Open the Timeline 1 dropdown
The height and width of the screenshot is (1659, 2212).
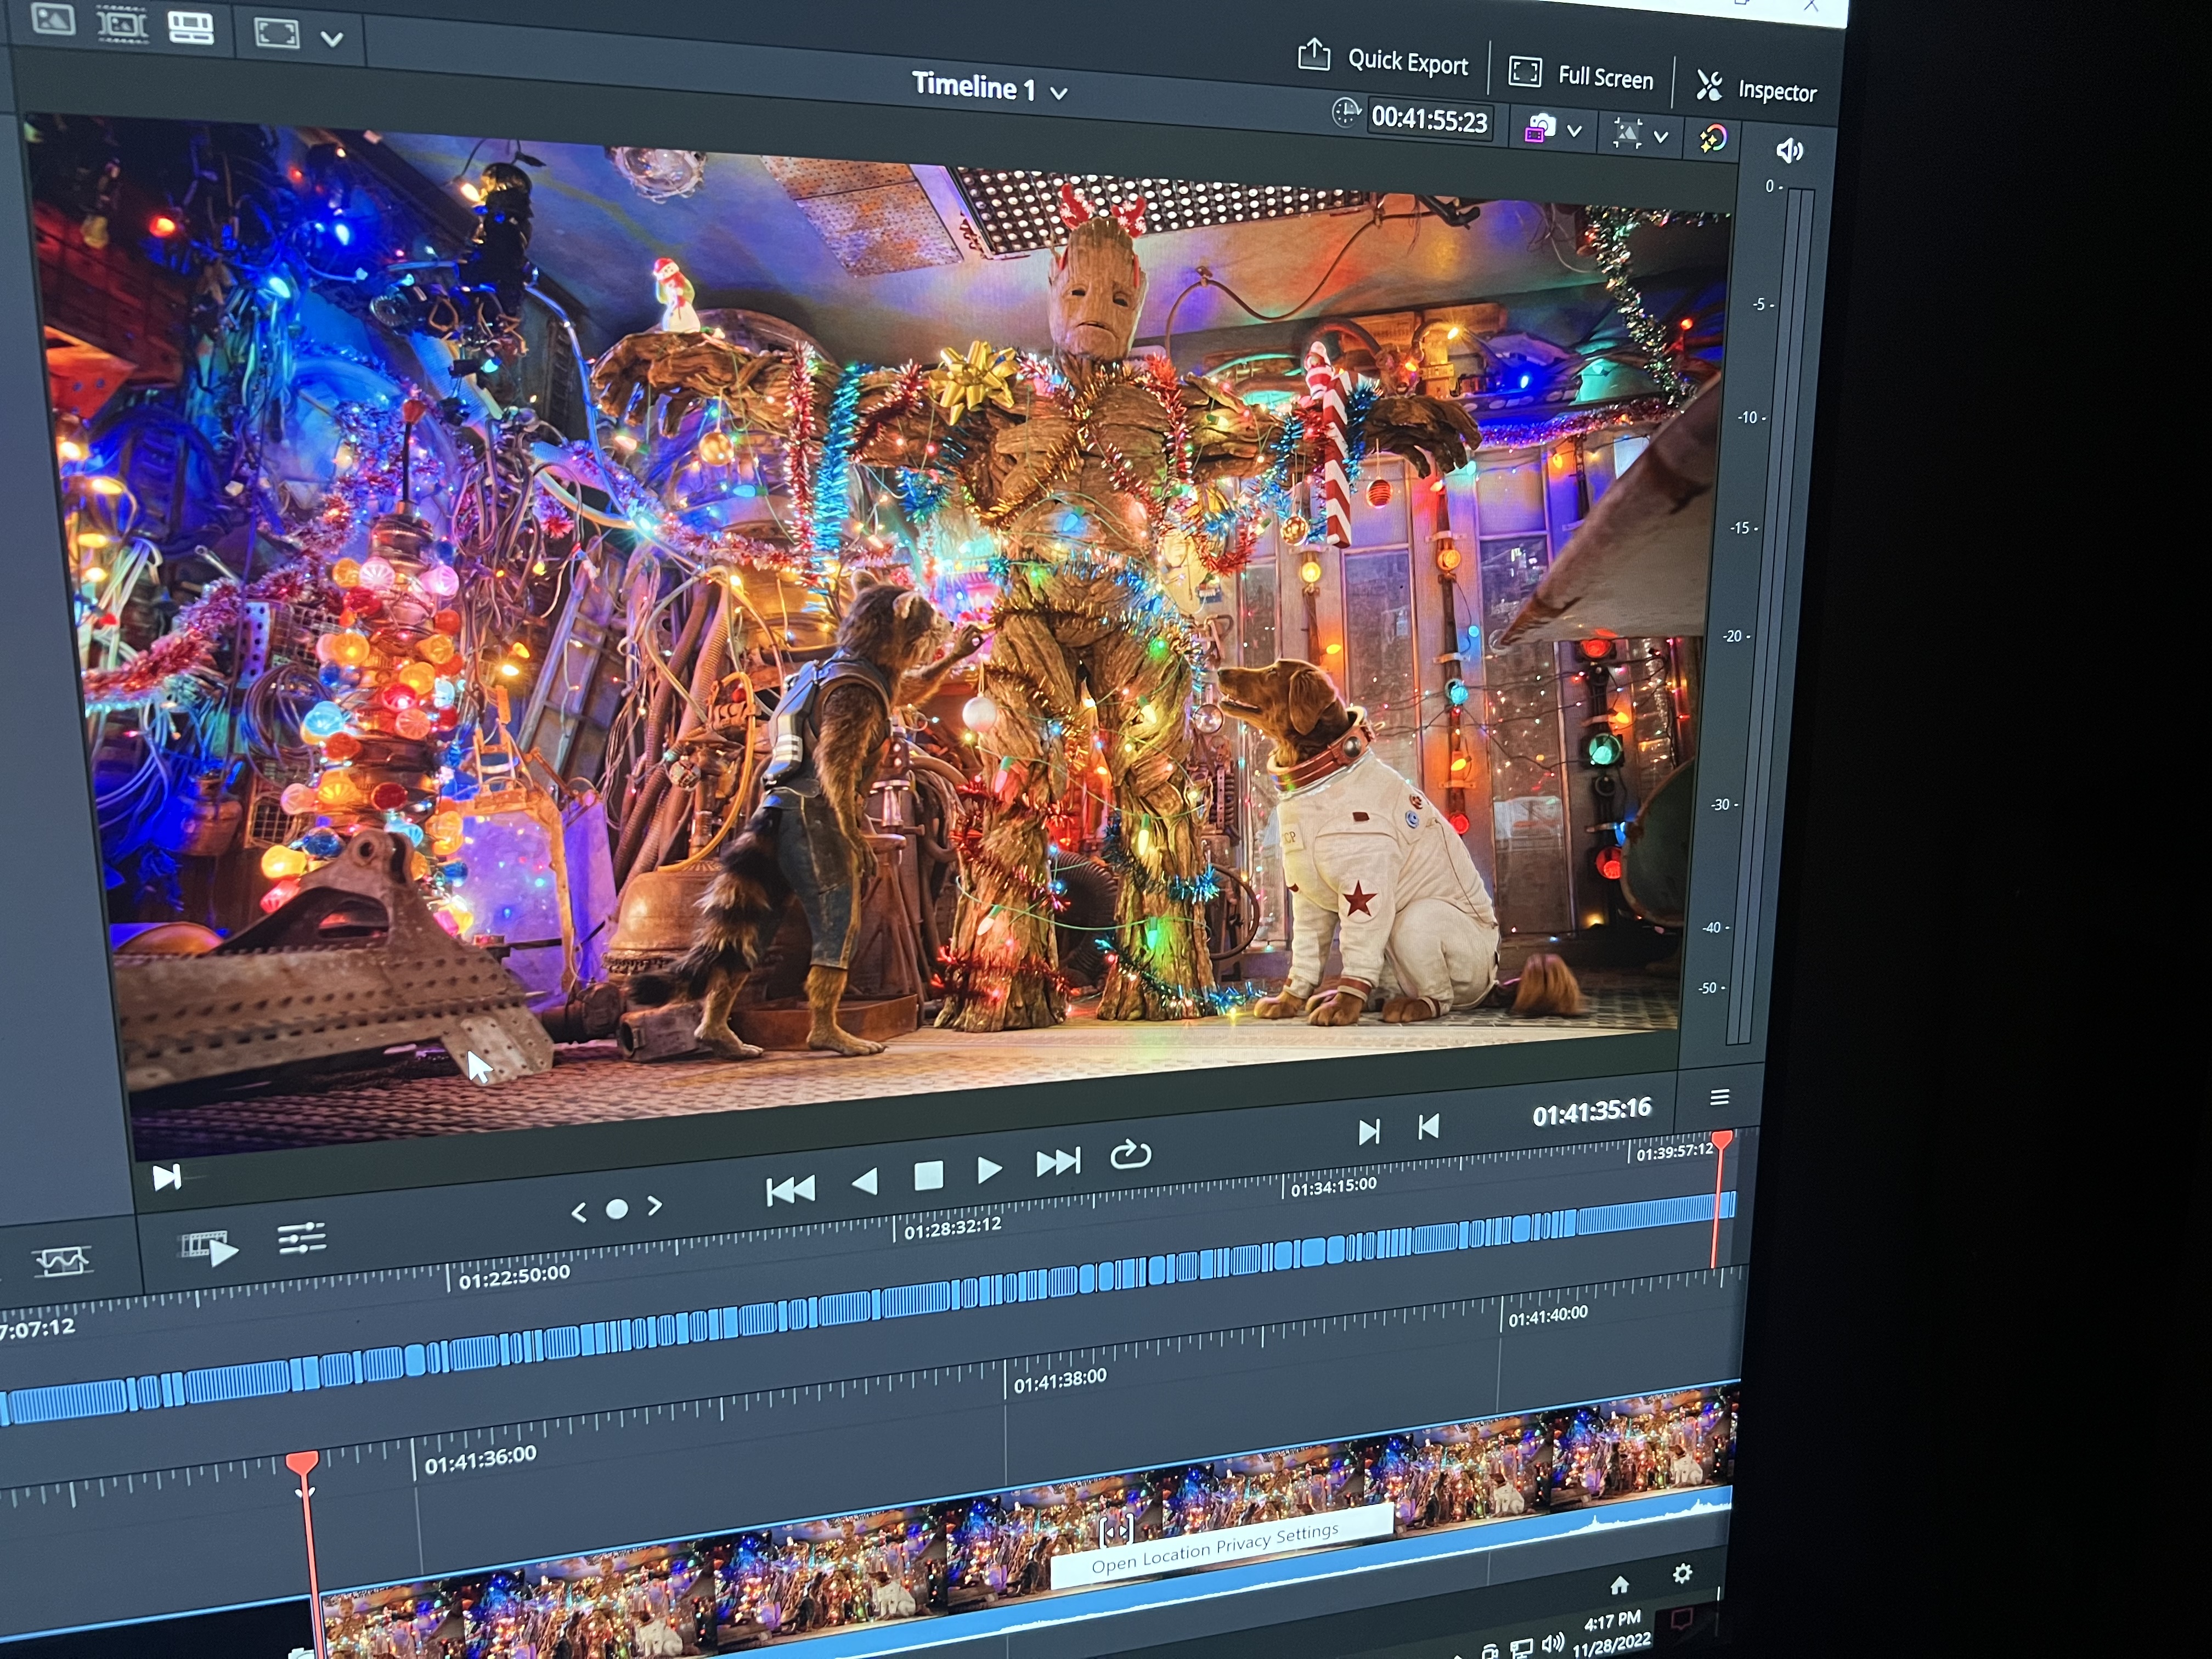(989, 88)
